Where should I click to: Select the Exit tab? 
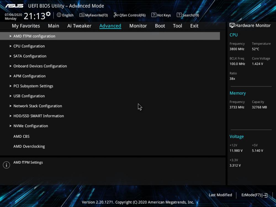[194, 26]
